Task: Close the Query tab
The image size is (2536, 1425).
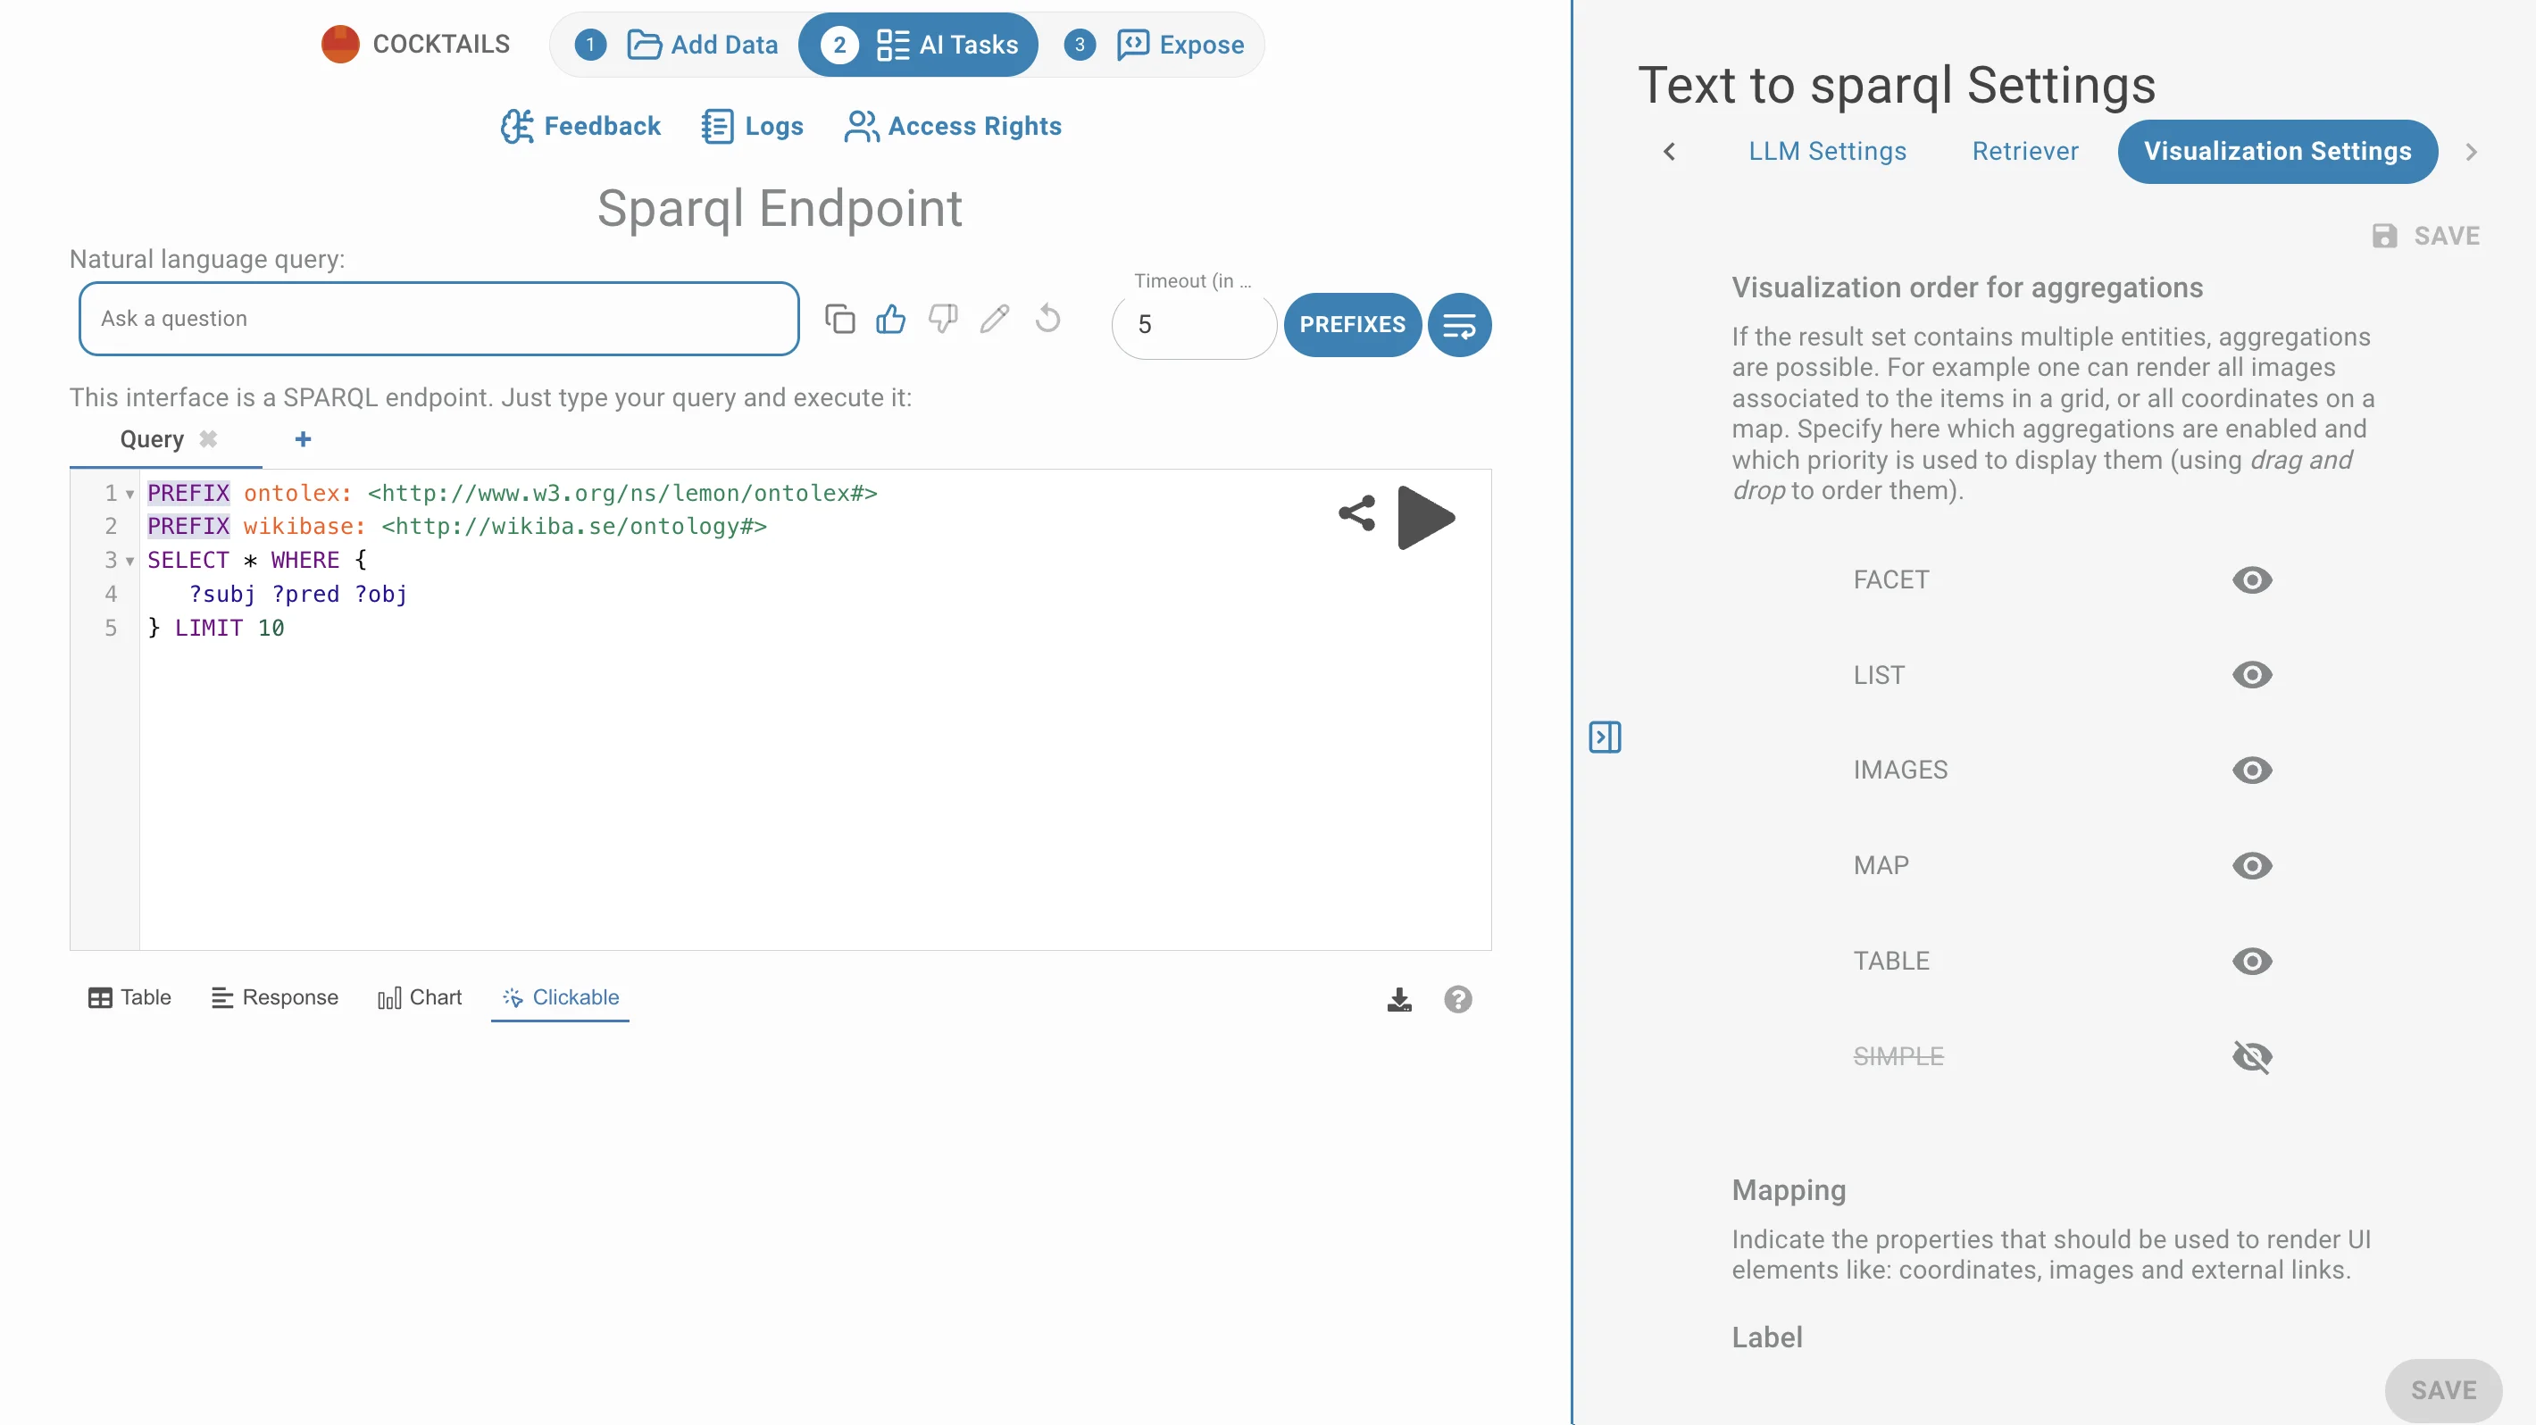Action: [208, 439]
